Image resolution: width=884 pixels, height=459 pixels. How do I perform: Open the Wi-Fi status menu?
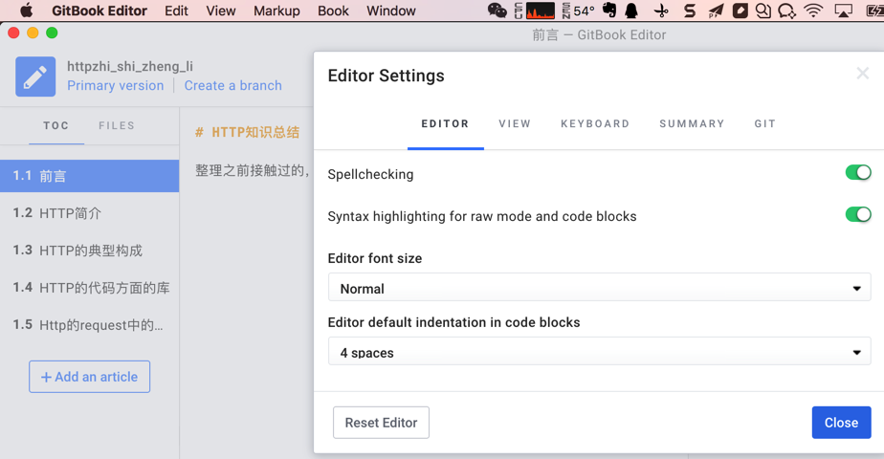pos(813,11)
